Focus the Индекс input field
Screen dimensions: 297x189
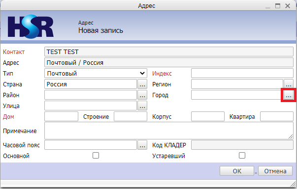pos(242,73)
